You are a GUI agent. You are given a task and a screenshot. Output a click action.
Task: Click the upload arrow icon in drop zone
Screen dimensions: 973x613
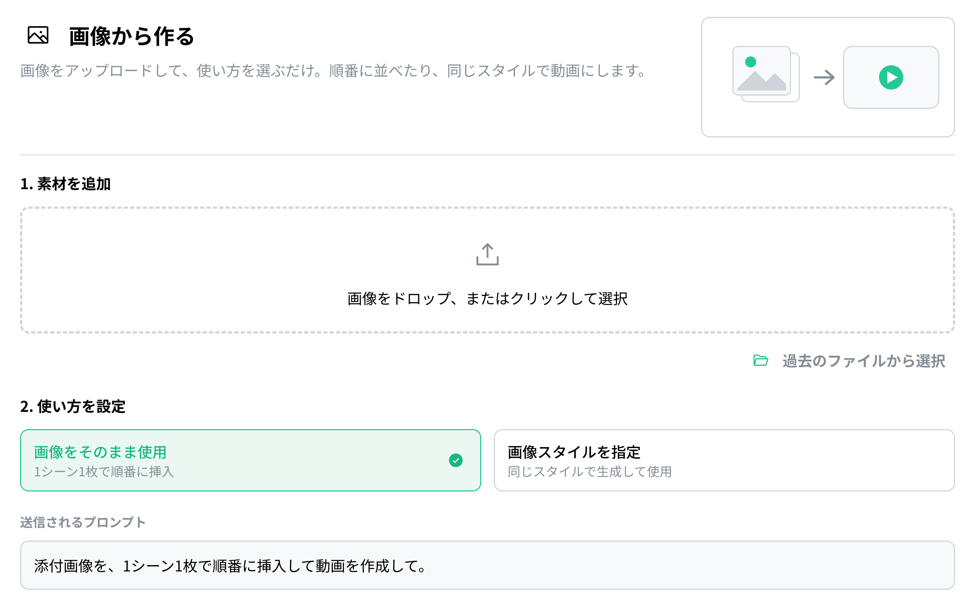click(487, 254)
